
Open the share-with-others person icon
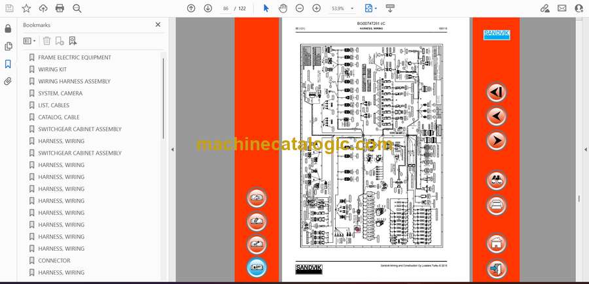[579, 8]
